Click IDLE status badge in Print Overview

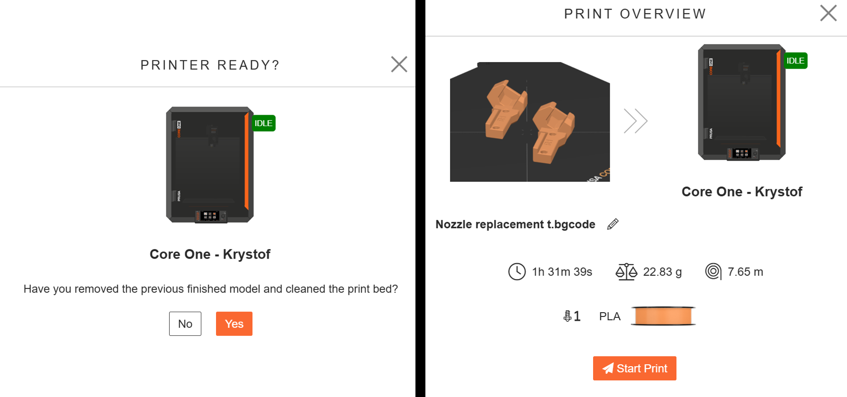795,61
